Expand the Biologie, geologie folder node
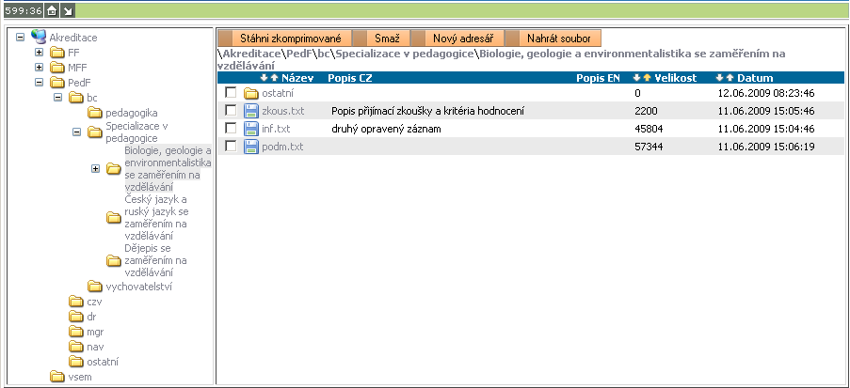The height and width of the screenshot is (388, 850). [x=95, y=168]
